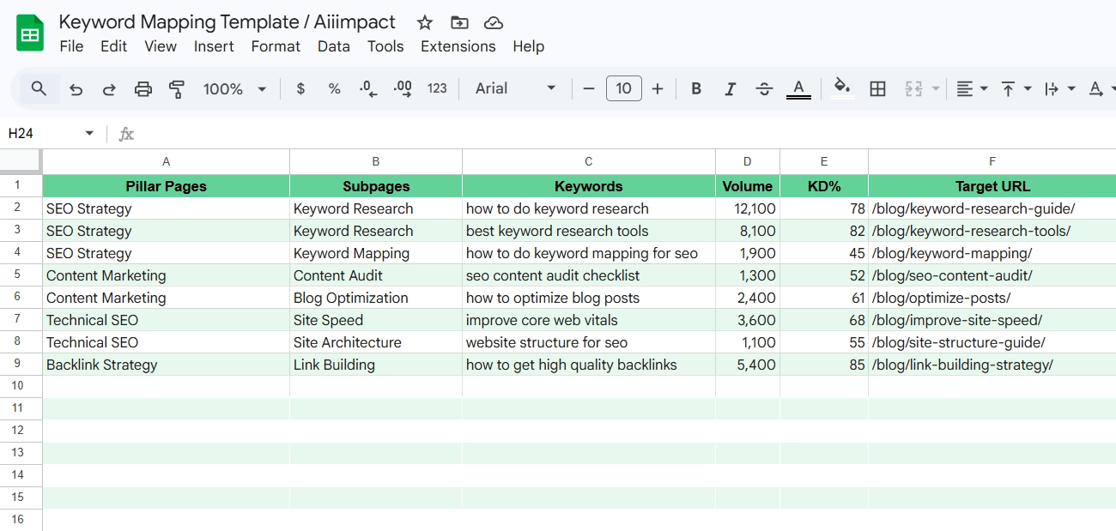Star the Keyword Mapping Template spreadsheet
The width and height of the screenshot is (1116, 531).
pyautogui.click(x=424, y=22)
